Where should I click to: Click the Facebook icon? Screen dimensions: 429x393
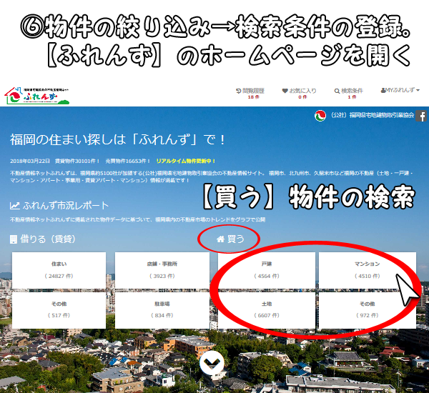(421, 116)
